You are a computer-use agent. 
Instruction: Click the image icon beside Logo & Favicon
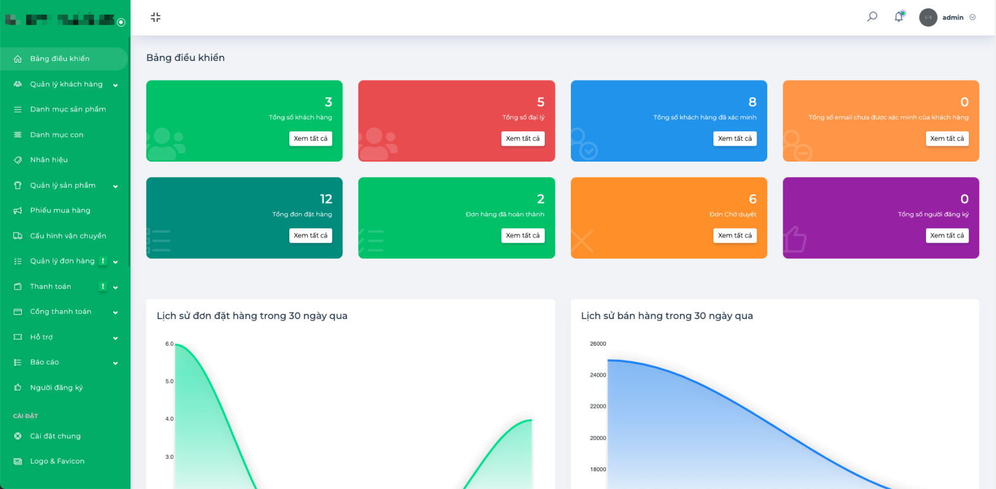pyautogui.click(x=18, y=461)
